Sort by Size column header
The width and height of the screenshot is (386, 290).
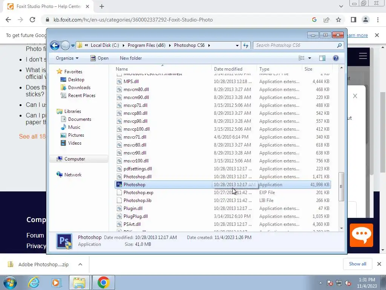coord(317,69)
